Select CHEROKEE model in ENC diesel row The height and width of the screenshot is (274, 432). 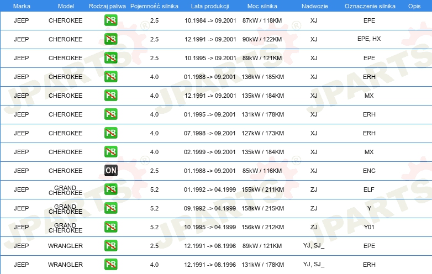65,171
